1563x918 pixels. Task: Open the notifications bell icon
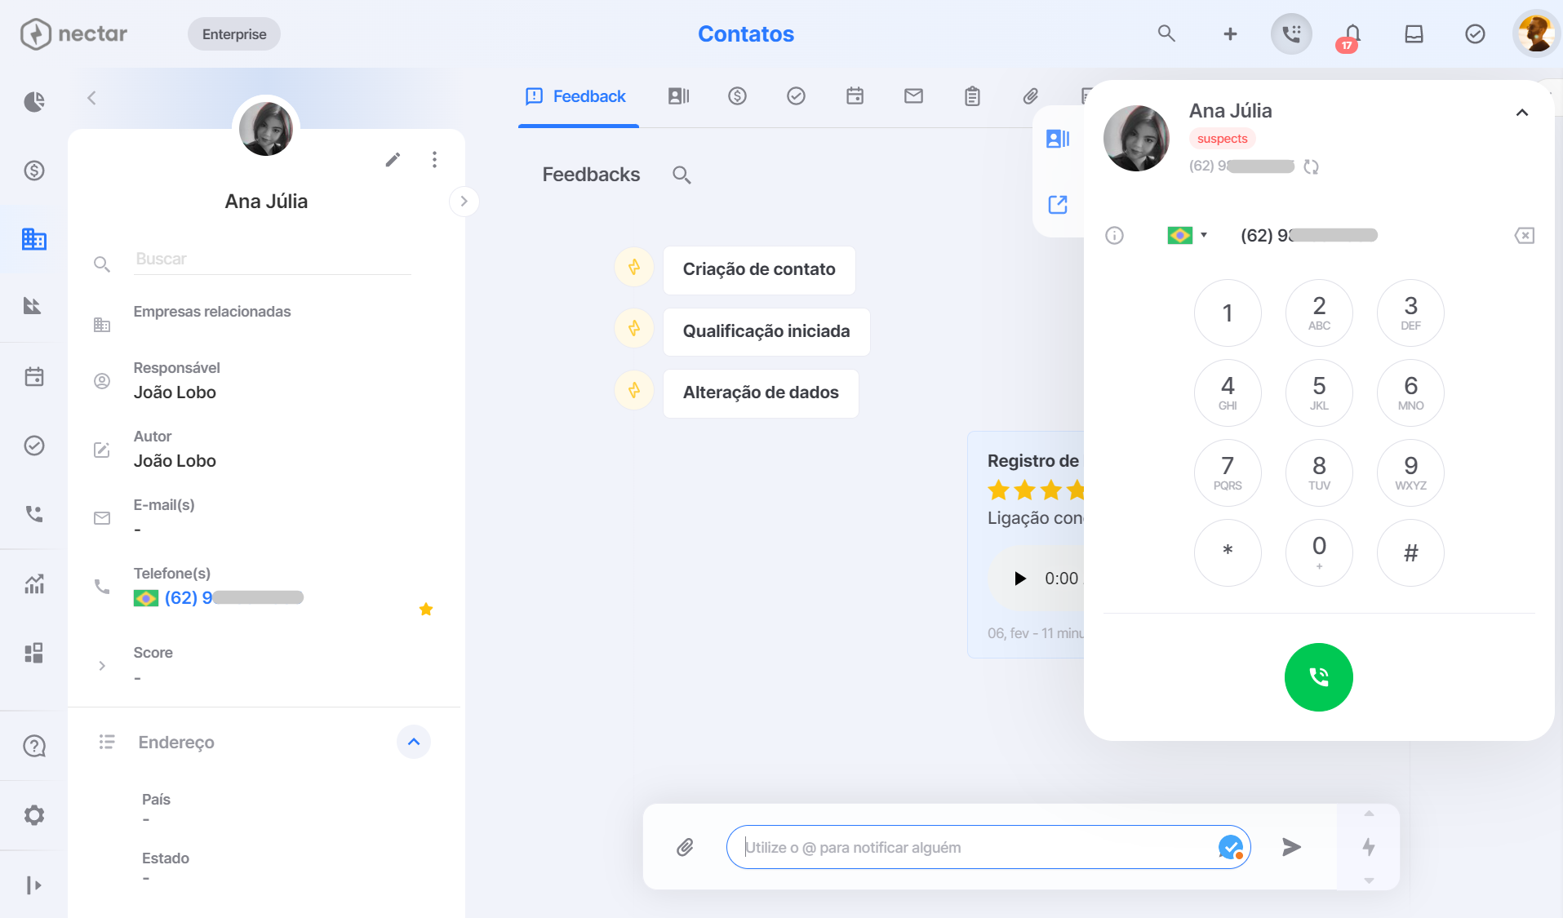click(x=1352, y=34)
